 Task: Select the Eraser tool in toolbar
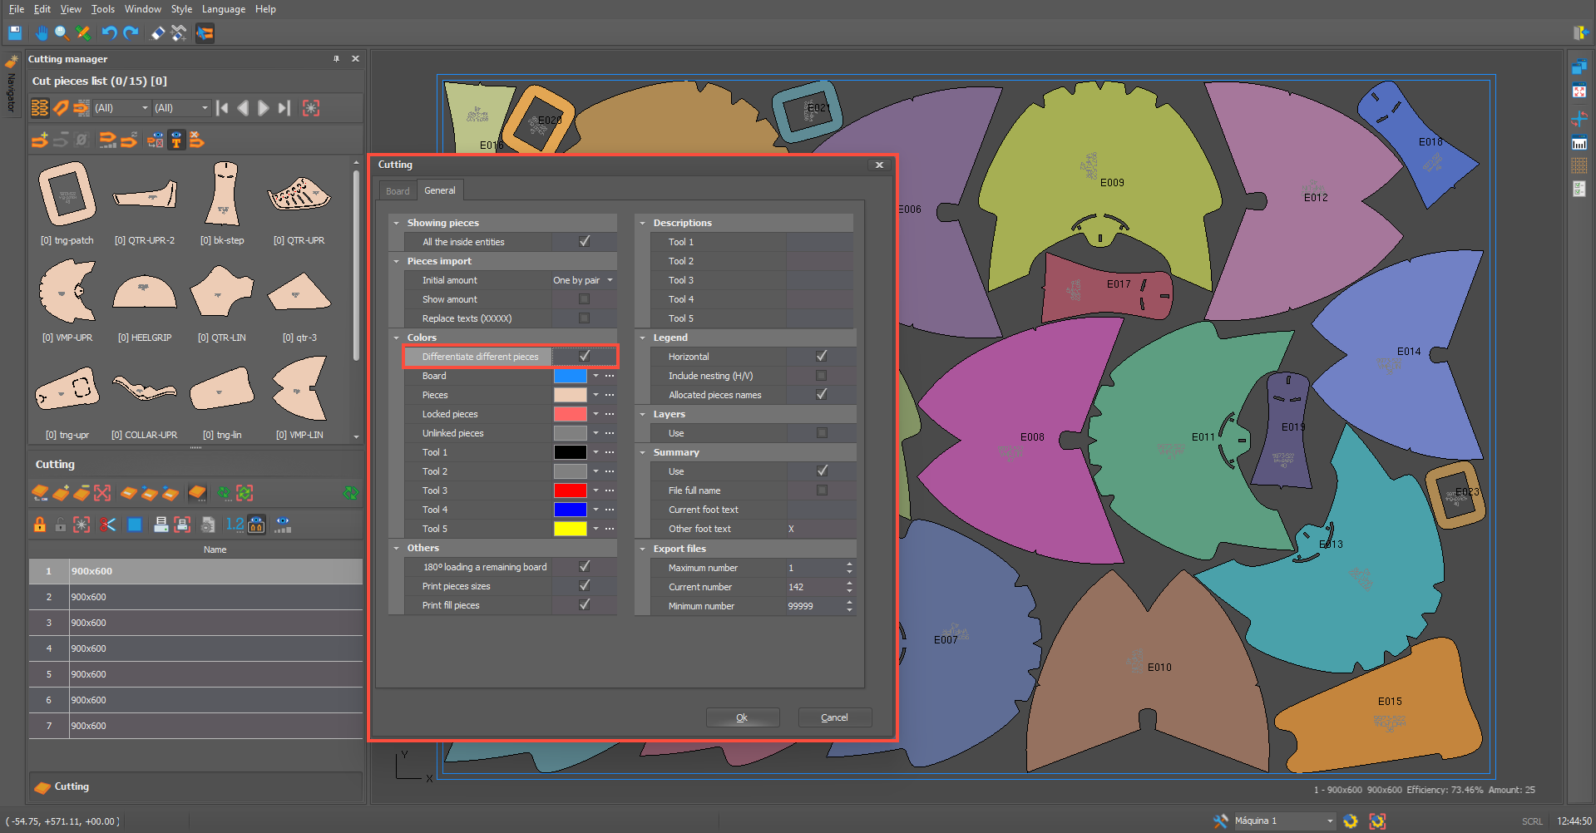click(157, 33)
